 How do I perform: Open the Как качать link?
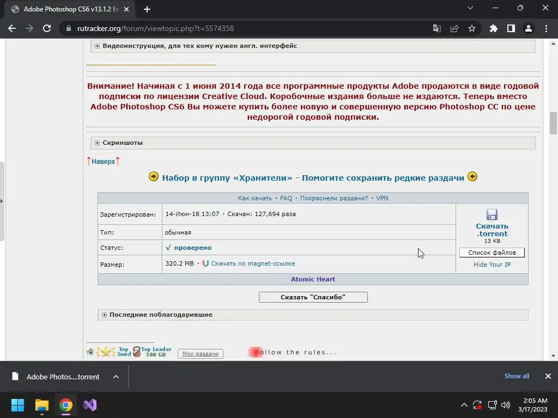[x=254, y=198]
